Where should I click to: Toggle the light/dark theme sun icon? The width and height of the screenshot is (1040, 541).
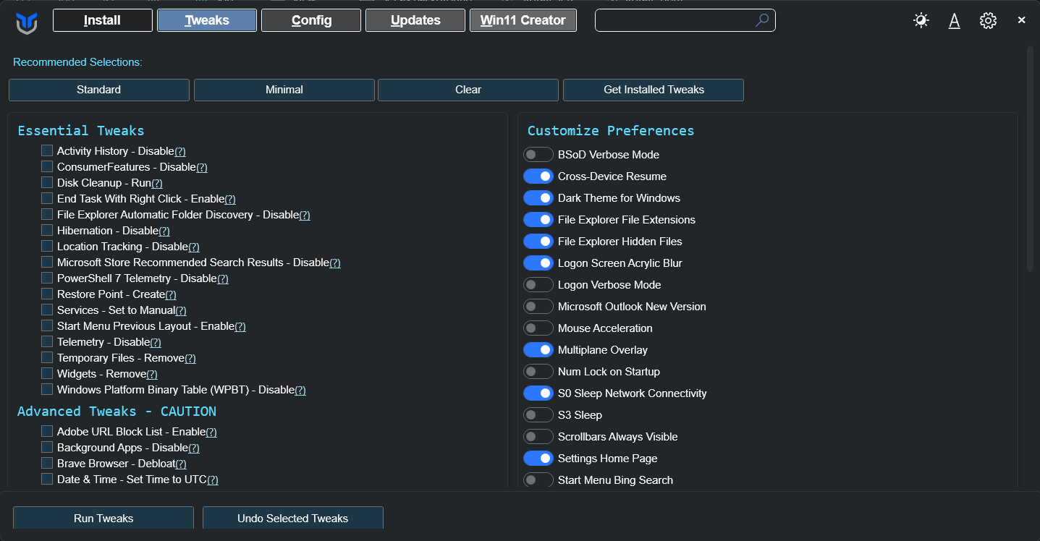tap(921, 20)
